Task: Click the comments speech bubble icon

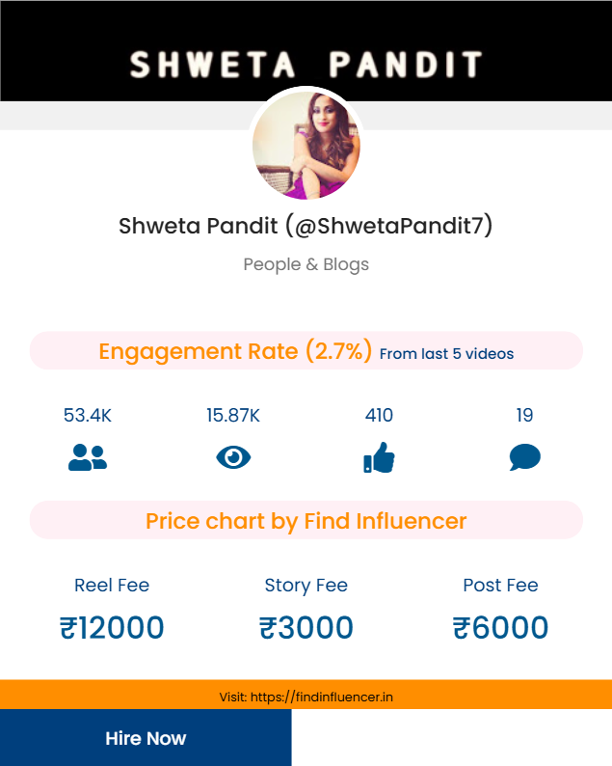Action: click(x=524, y=456)
